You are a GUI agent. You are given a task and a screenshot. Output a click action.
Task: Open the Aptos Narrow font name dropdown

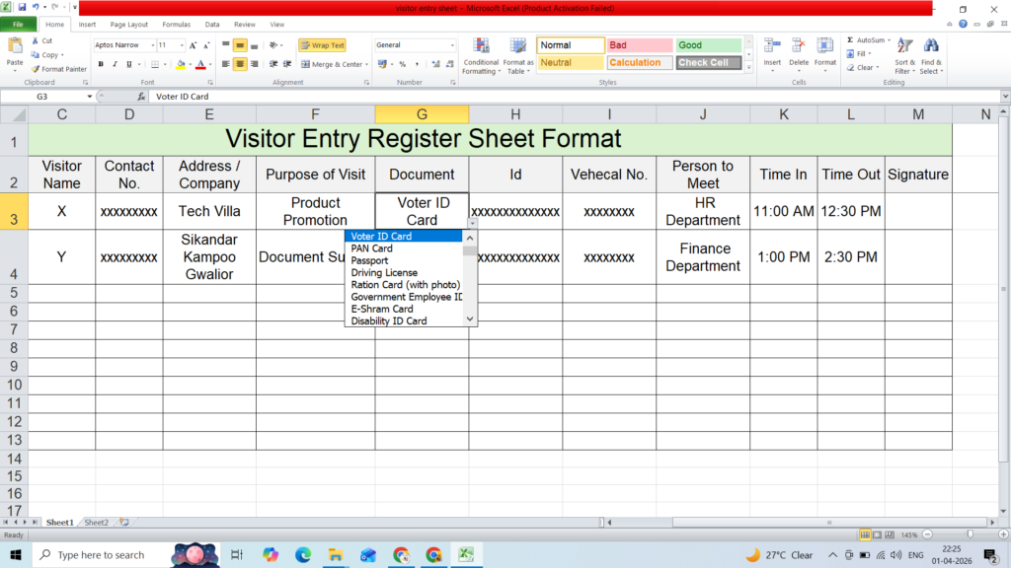tap(153, 45)
